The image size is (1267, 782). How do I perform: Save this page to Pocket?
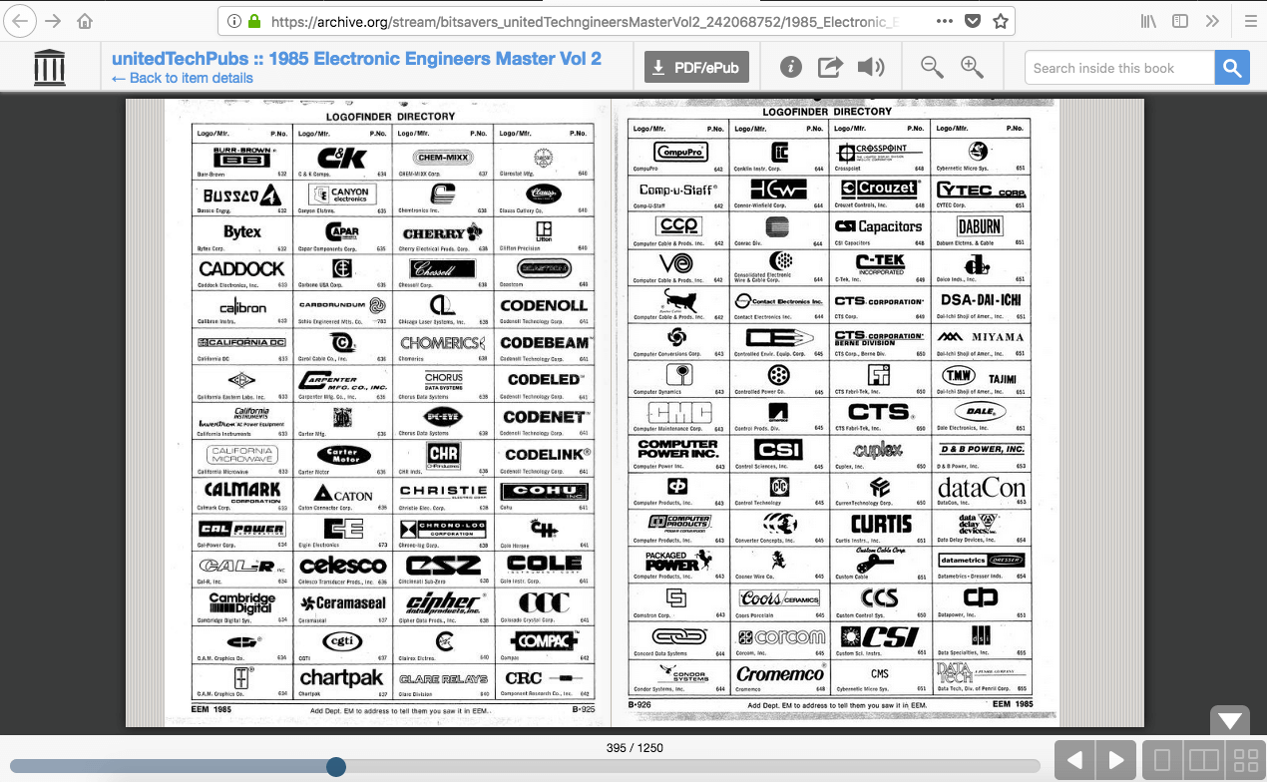973,21
